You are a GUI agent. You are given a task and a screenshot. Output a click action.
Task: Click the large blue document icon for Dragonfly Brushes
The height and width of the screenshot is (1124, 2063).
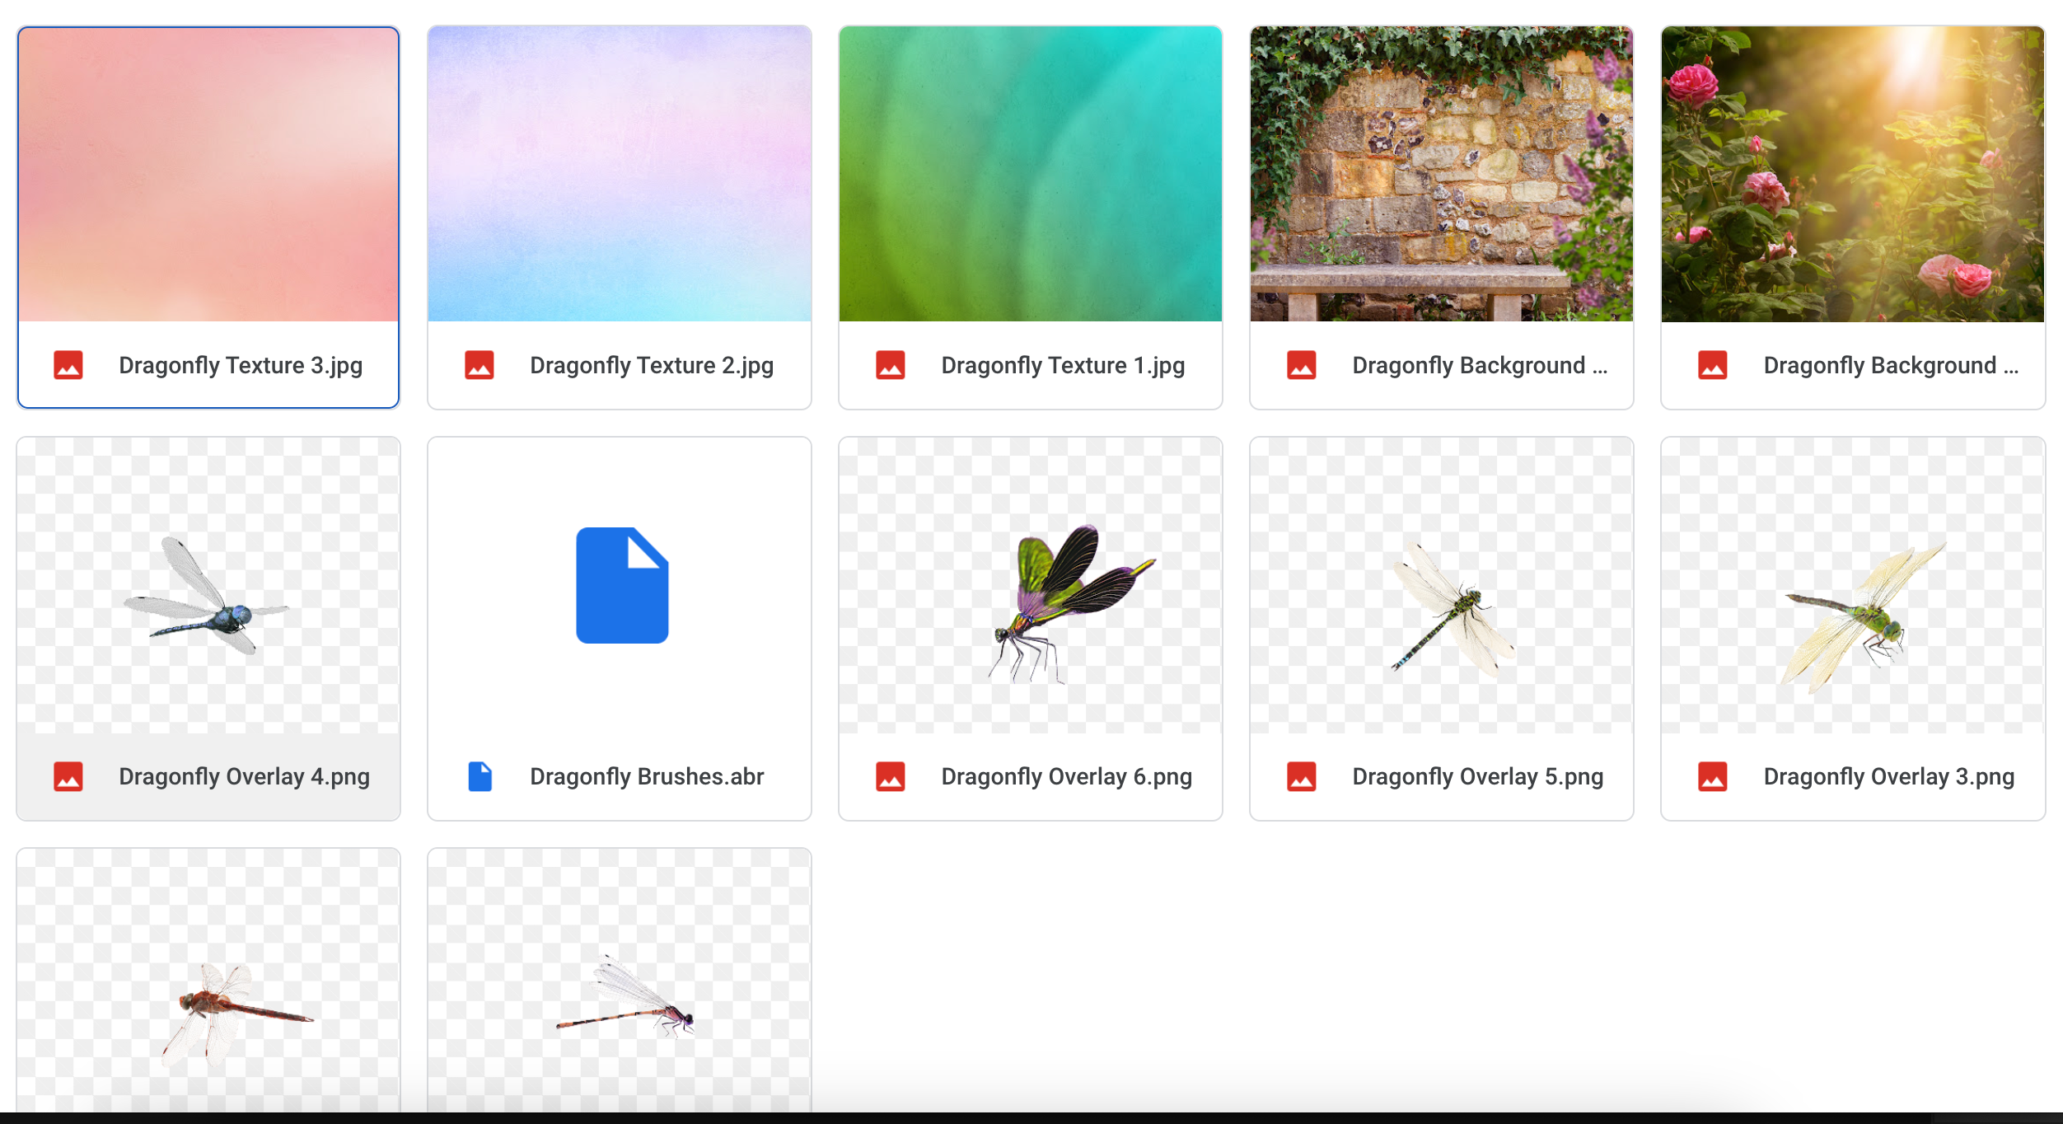click(x=622, y=585)
